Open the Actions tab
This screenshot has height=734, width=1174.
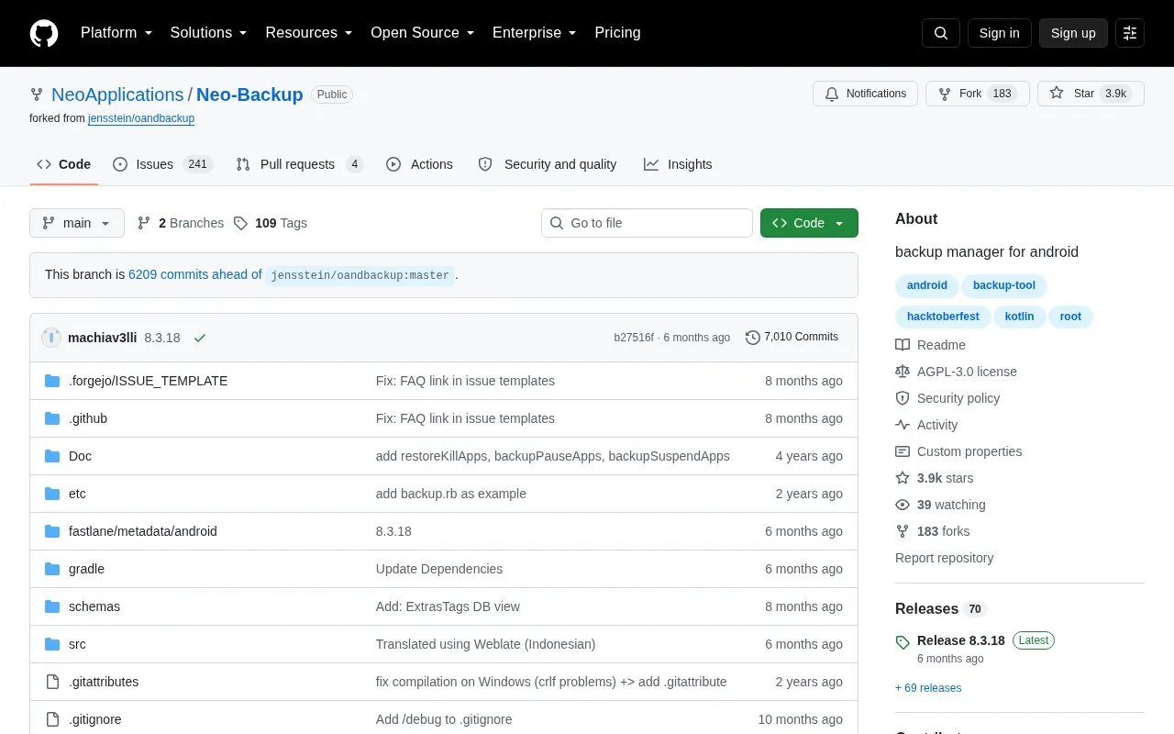point(419,164)
